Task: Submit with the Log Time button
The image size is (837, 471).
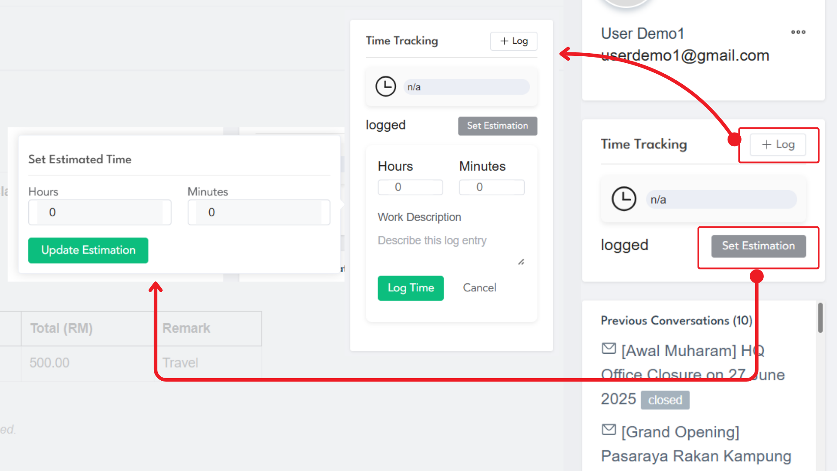Action: [410, 288]
